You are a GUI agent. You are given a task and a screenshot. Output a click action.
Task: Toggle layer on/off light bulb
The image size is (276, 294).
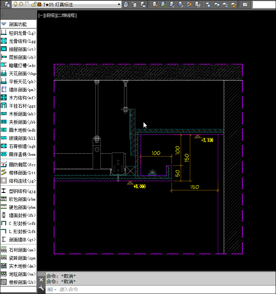pyautogui.click(x=15, y=4)
